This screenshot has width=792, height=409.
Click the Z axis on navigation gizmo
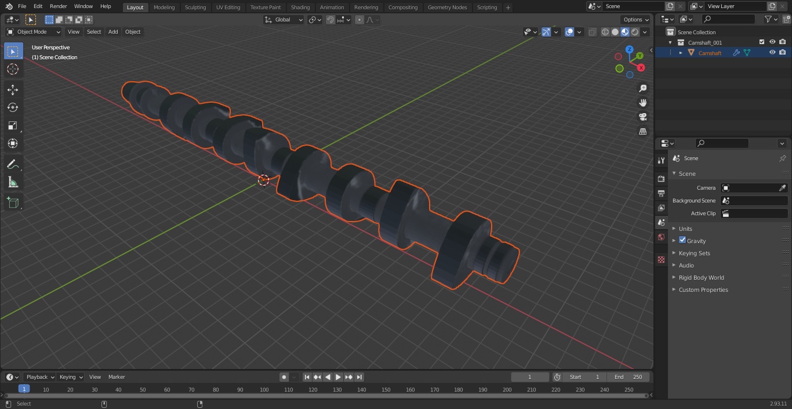click(630, 49)
